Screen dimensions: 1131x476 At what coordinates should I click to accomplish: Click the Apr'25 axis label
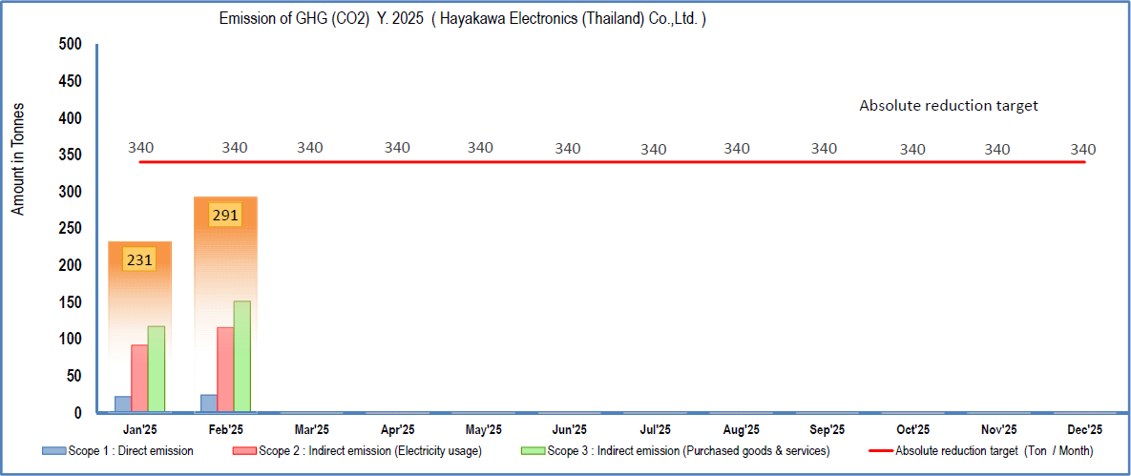(x=397, y=430)
